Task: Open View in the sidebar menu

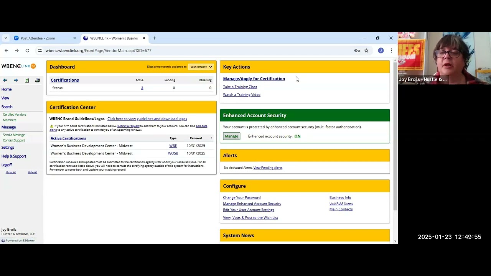Action: [x=5, y=98]
